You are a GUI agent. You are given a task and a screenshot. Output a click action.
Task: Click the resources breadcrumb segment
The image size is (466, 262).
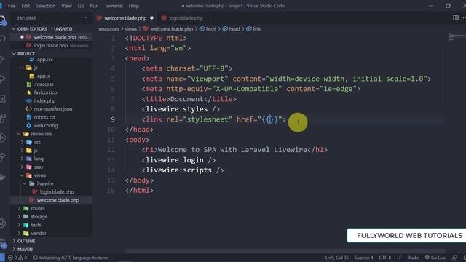tap(108, 29)
